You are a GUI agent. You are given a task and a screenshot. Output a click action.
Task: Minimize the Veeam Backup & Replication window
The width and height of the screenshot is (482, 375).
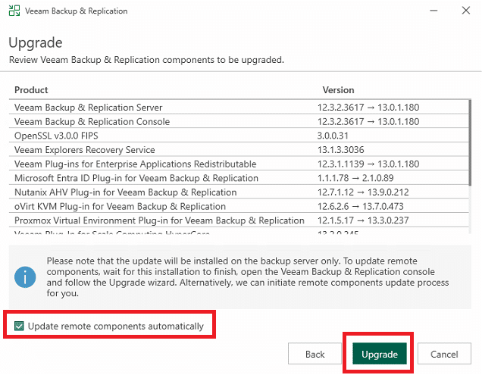click(x=434, y=11)
